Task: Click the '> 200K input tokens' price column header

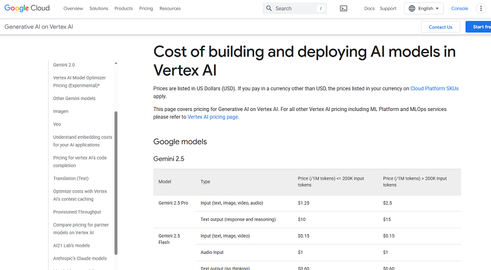Action: pos(415,182)
